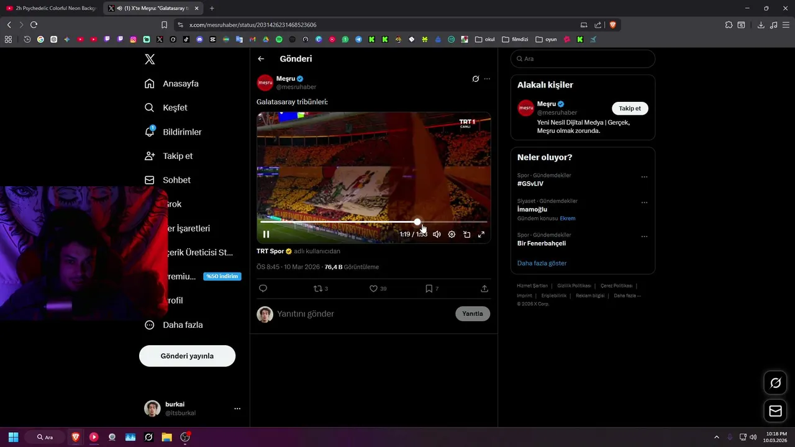
Task: Repost the tweet with 3 reposts
Action: point(320,289)
